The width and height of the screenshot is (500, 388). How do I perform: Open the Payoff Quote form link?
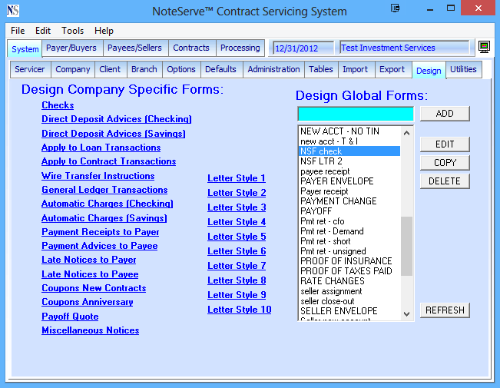click(x=70, y=317)
